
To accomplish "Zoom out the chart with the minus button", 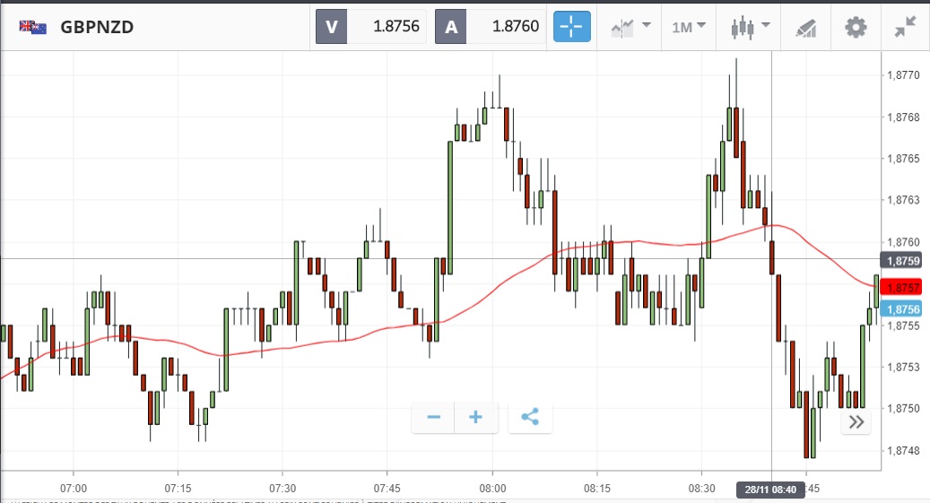I will (x=433, y=417).
